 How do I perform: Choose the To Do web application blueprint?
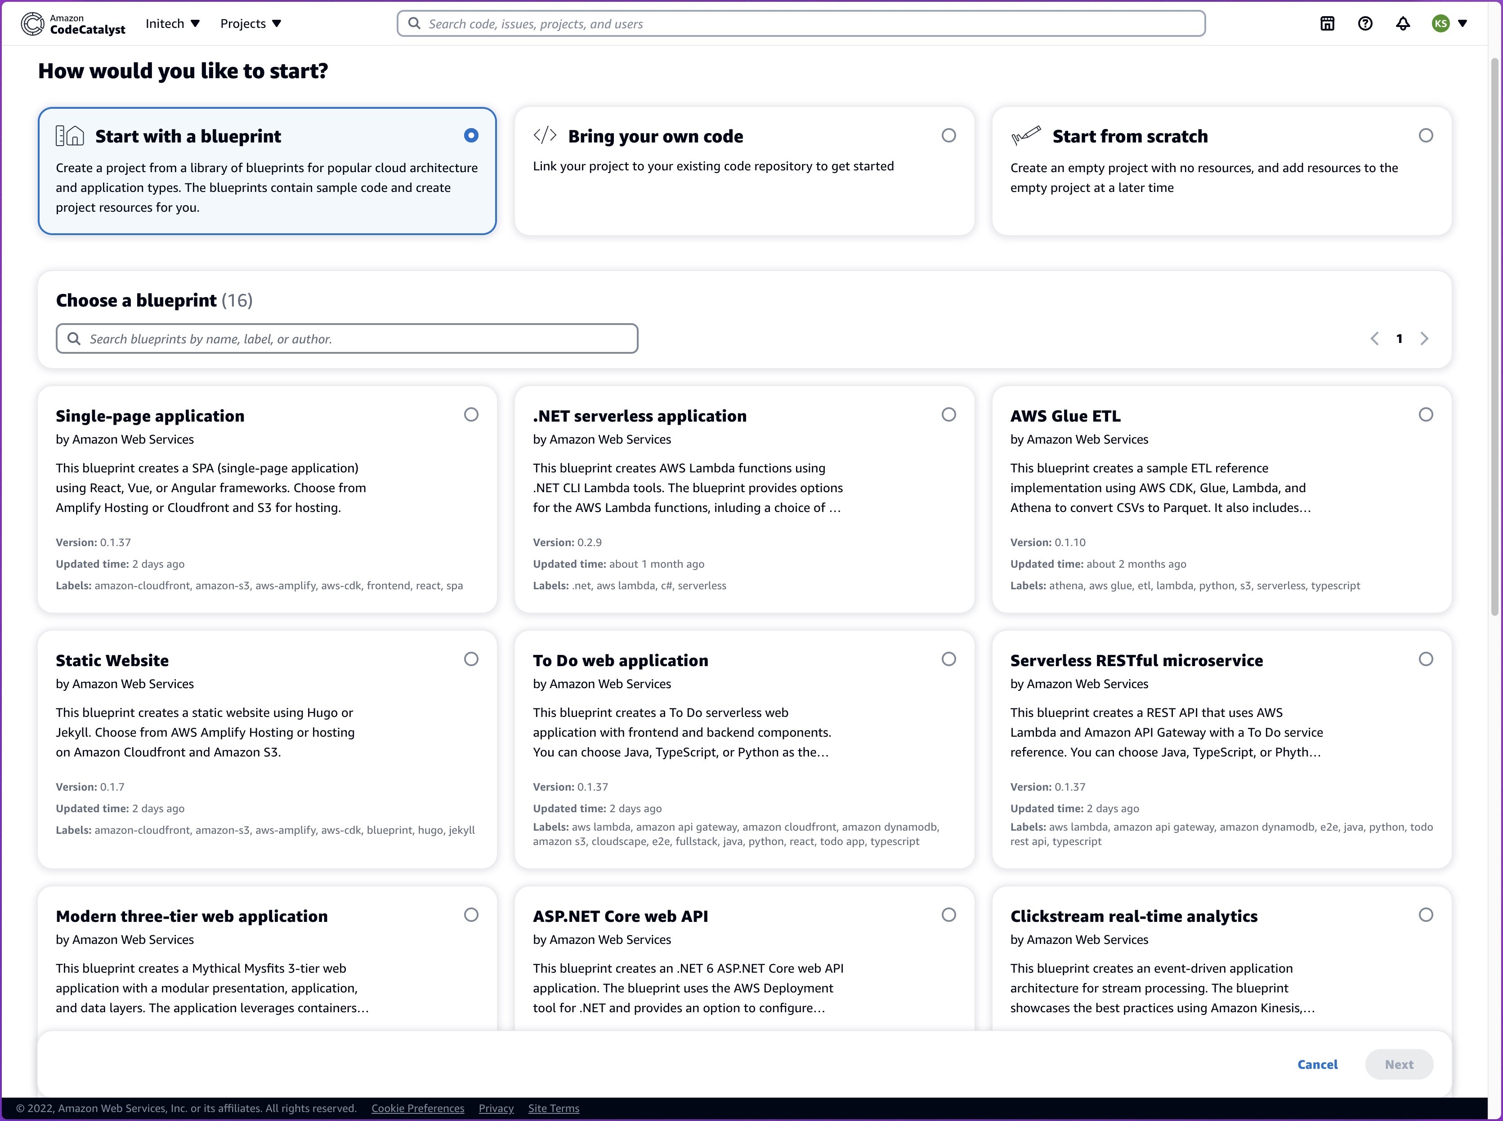point(949,659)
